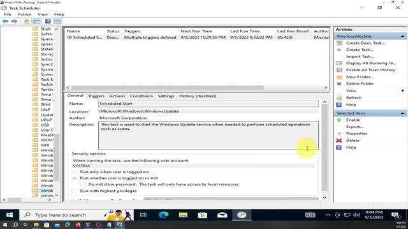Click the task details scroll-down arrow
Screen dimensions: 408x229
[x=324, y=198]
